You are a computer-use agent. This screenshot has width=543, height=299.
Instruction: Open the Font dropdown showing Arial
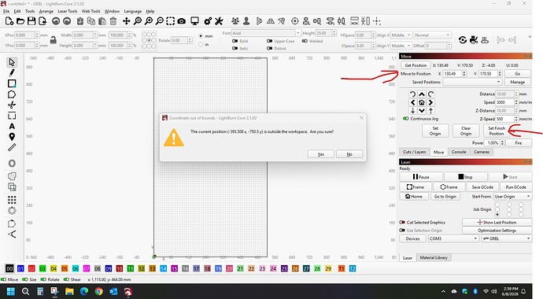[266, 33]
